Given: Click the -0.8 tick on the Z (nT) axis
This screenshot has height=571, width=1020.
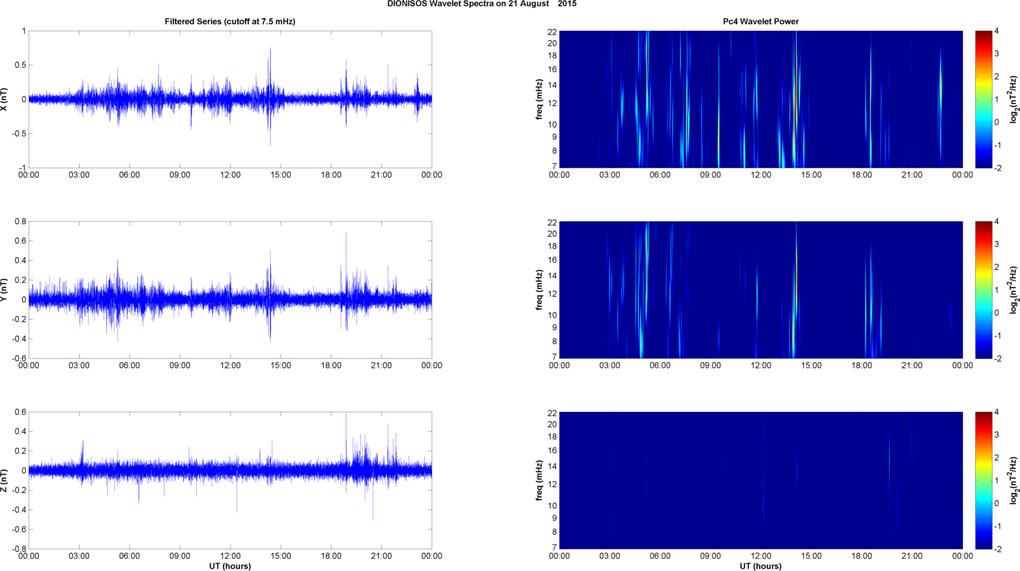Looking at the screenshot, I should coord(19,549).
